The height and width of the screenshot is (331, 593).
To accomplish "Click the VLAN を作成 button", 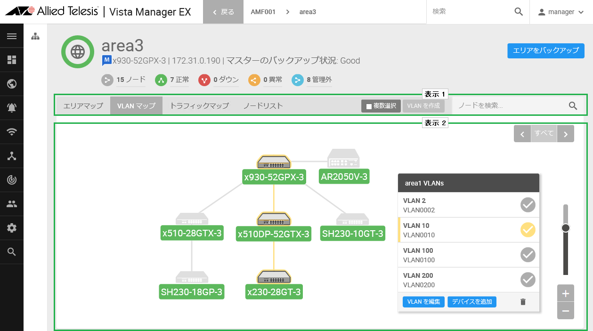I will [423, 106].
